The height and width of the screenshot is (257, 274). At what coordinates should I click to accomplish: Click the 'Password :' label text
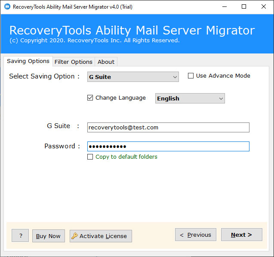tap(62, 146)
